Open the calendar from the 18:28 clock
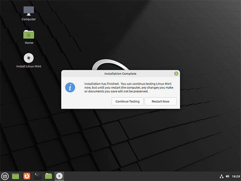 coord(235,176)
